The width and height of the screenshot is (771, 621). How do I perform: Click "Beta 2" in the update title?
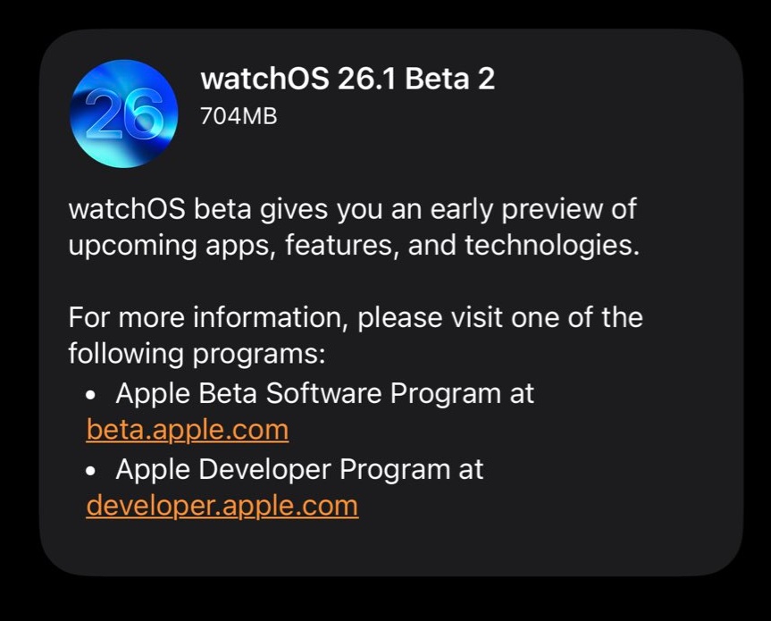[450, 79]
